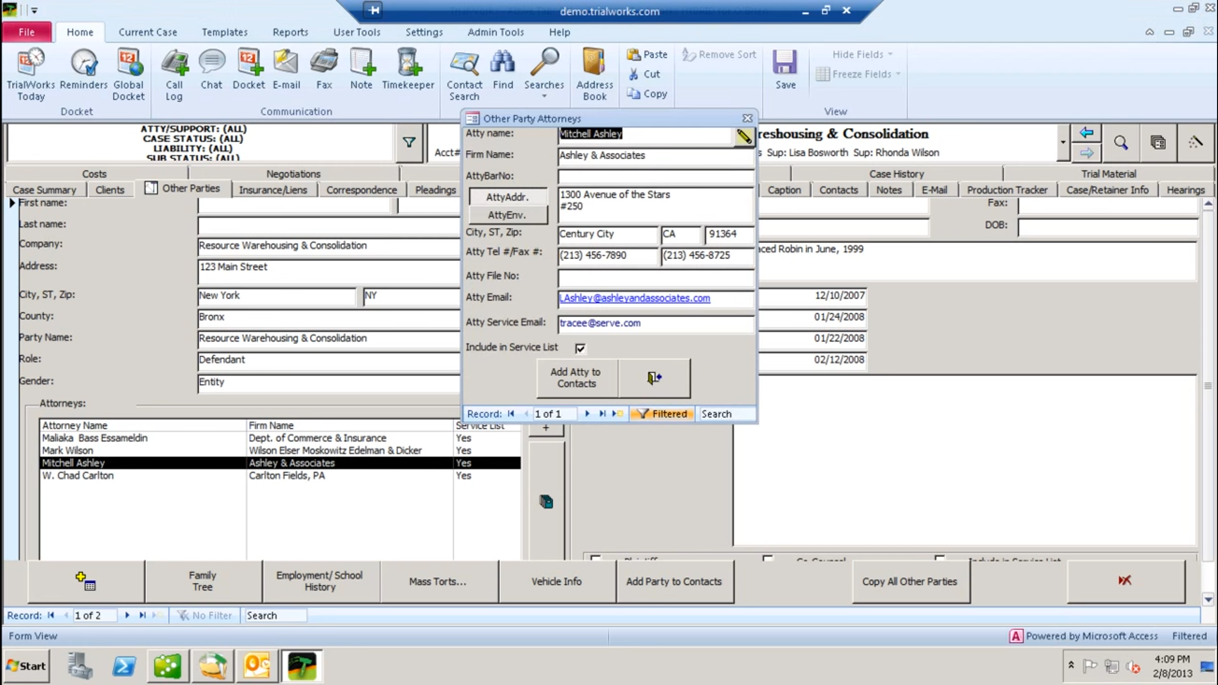Screen dimensions: 1218x685
Task: Open the File menu
Action: click(x=27, y=32)
